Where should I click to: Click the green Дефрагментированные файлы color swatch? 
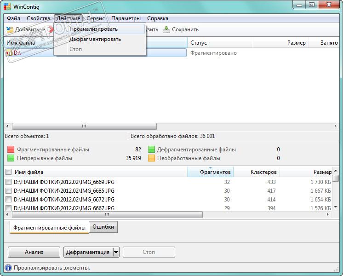tap(151, 149)
